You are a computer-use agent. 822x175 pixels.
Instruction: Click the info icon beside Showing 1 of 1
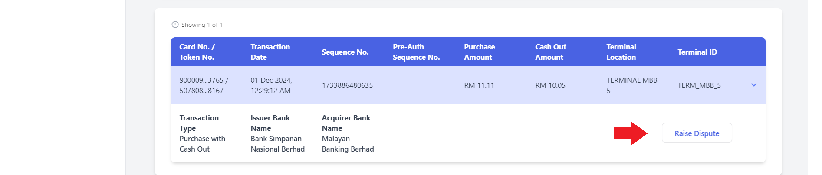[x=175, y=25]
